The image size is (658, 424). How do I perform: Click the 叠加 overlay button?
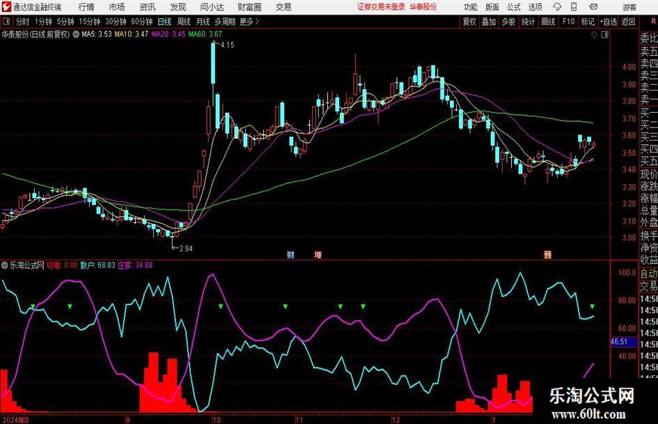(489, 22)
